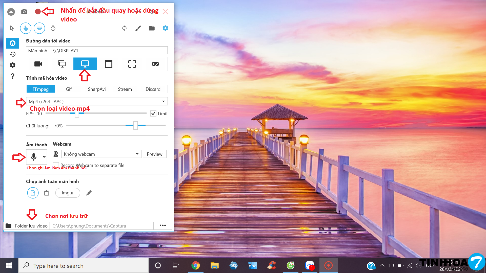Toggle mouse clicks overlay button
Viewport: 486px width, 273px height.
[x=26, y=28]
